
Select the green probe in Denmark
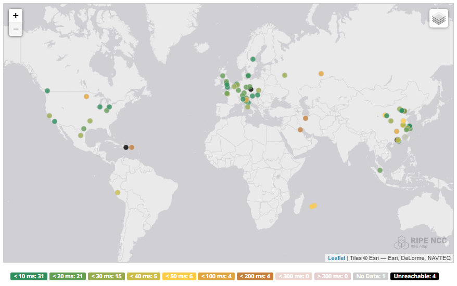248,76
